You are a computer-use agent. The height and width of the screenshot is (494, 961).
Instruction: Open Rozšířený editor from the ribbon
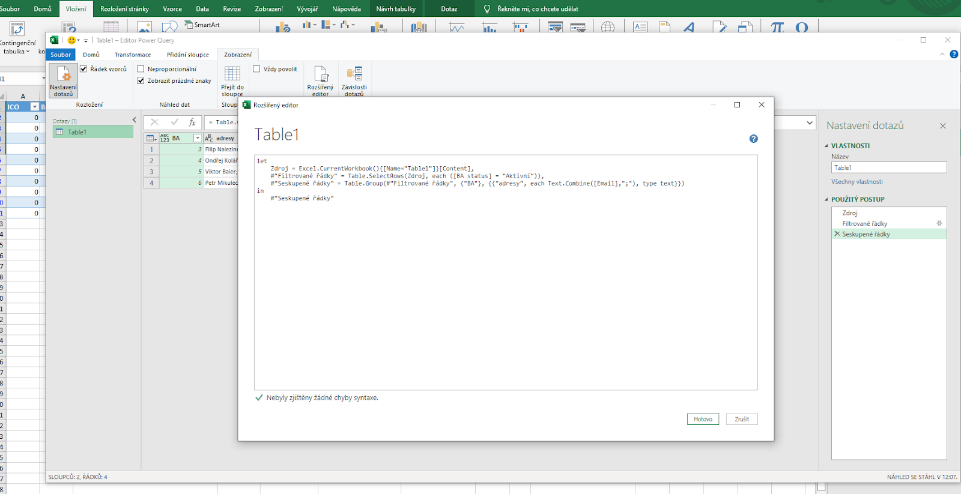tap(320, 80)
